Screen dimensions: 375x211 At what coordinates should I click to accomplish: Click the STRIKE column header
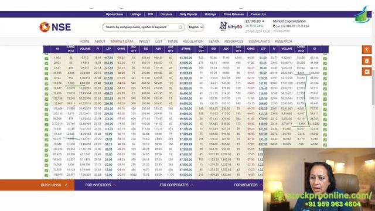pyautogui.click(x=186, y=49)
